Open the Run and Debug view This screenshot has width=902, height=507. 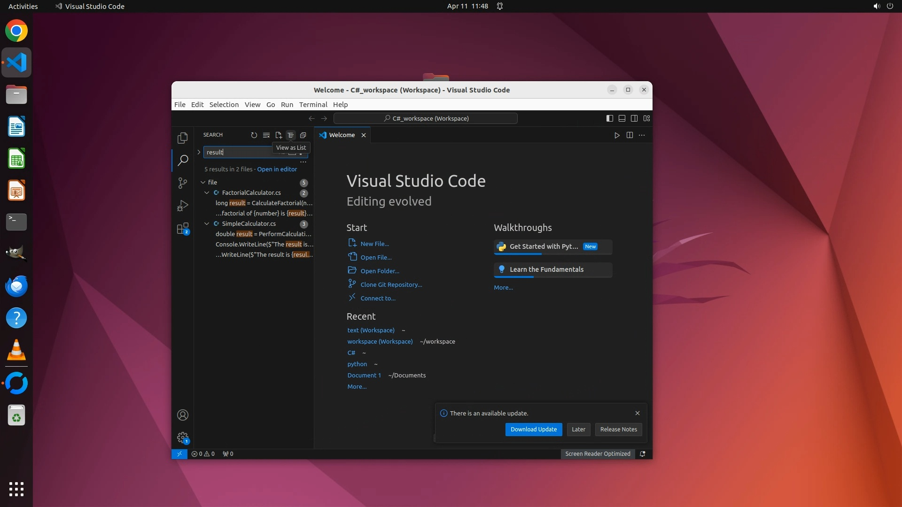point(183,206)
